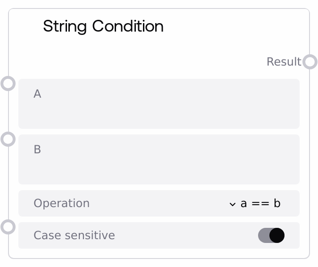Click the Result output label
This screenshot has width=318, height=267.
[x=284, y=62]
